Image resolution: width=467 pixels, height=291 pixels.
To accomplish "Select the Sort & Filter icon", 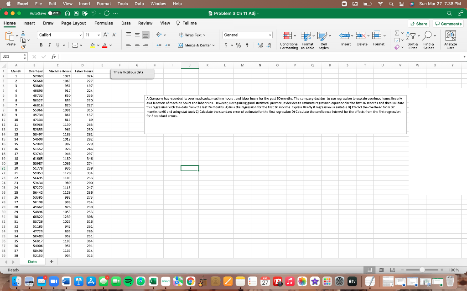I will coord(411,35).
